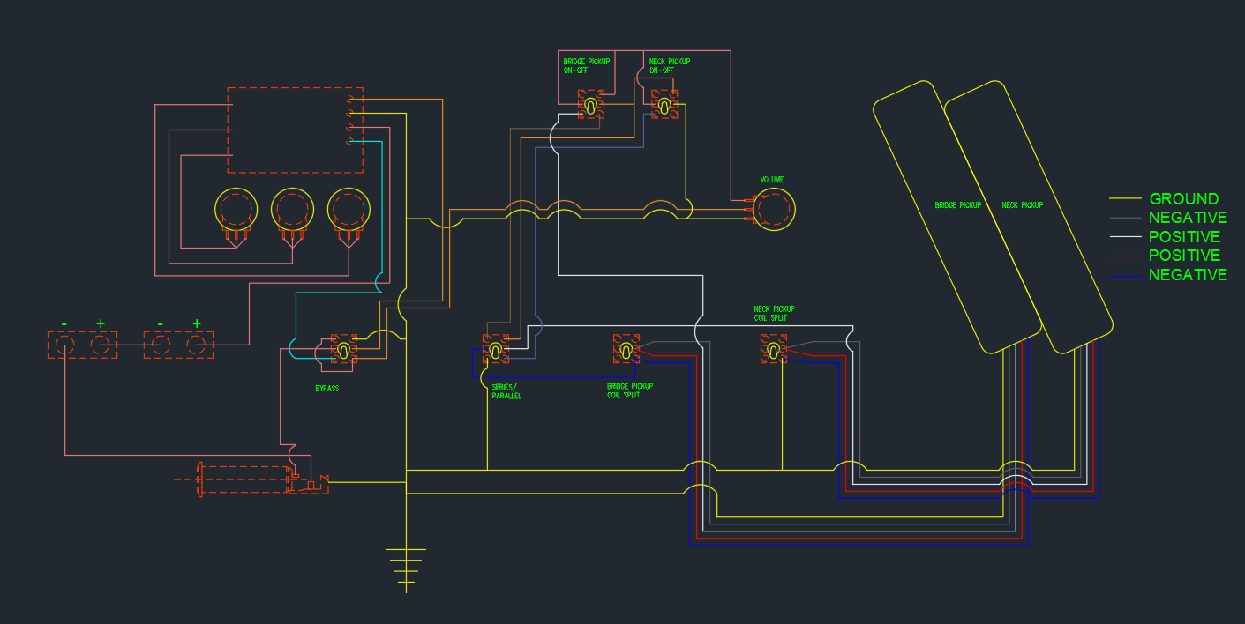Click the POSITIVE legend text beside white line
Screen dimensions: 1245x624
(1185, 237)
